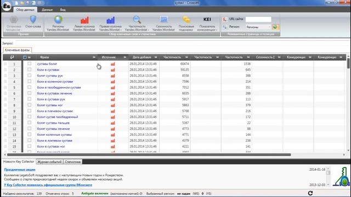This screenshot has width=351, height=197.
Task: Click the horizontal scrollbar under the keyword table
Action: 149,154
